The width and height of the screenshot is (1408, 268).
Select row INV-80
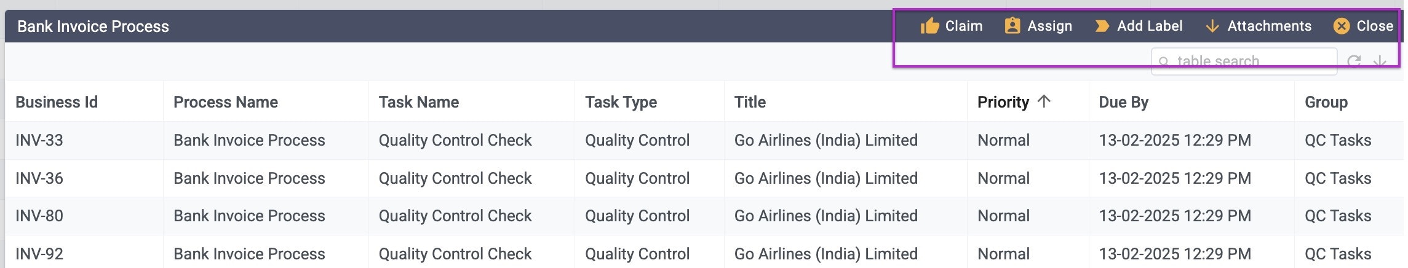(704, 216)
